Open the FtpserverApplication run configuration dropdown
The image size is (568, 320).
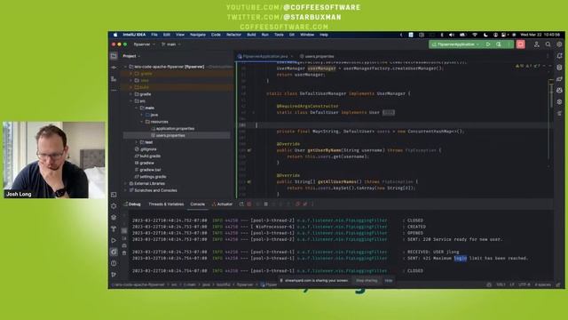tap(456, 44)
